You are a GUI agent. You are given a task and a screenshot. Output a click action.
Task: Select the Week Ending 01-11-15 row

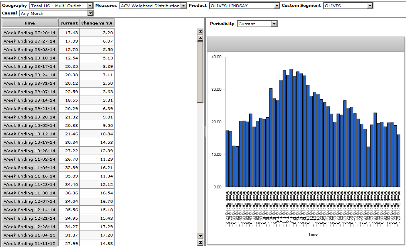point(29,243)
